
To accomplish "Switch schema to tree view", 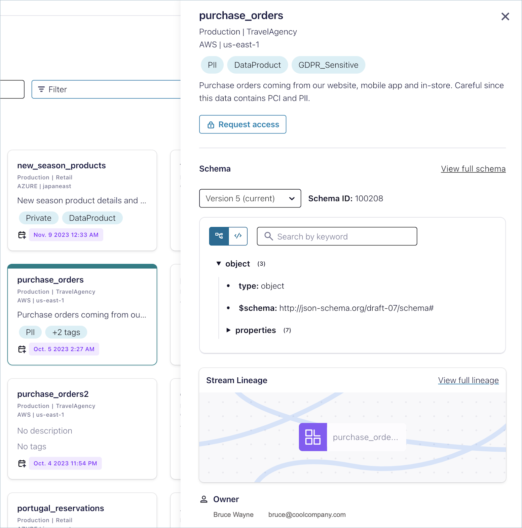I will click(219, 236).
